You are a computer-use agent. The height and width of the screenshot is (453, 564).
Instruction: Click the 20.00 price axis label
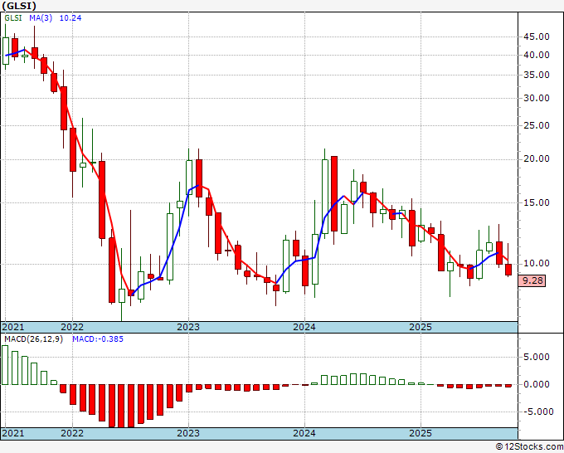[x=537, y=159]
